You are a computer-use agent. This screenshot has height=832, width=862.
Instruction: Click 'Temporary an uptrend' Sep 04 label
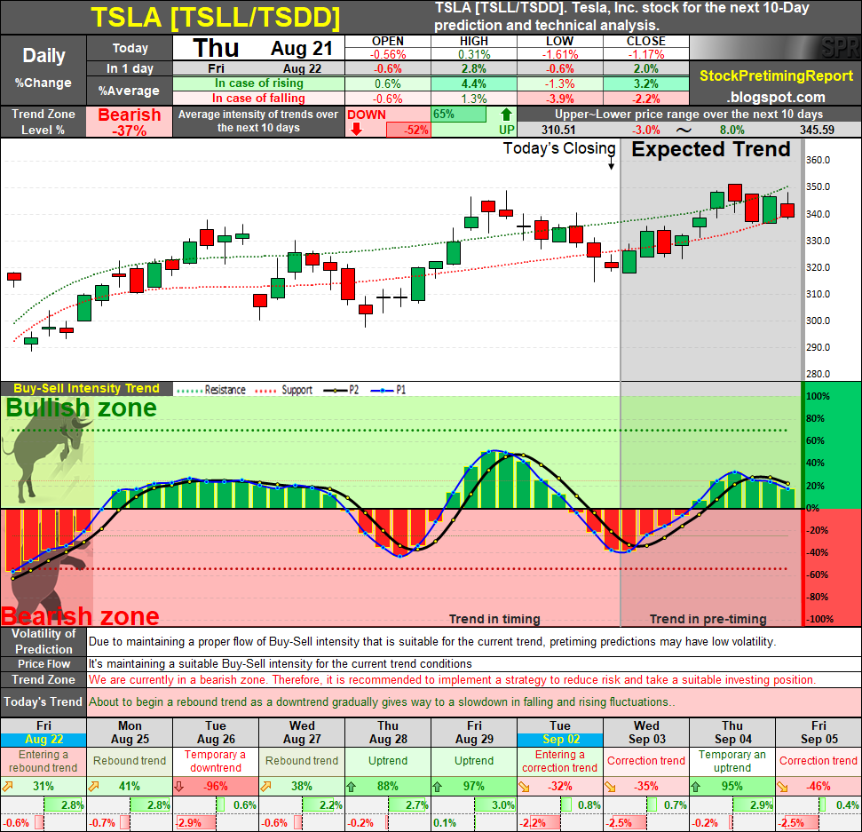click(732, 761)
